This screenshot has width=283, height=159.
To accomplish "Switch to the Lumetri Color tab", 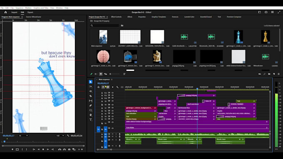I will (x=189, y=17).
